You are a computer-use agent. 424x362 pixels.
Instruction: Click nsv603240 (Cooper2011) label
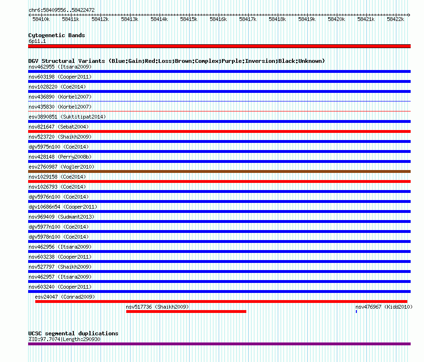60,287
